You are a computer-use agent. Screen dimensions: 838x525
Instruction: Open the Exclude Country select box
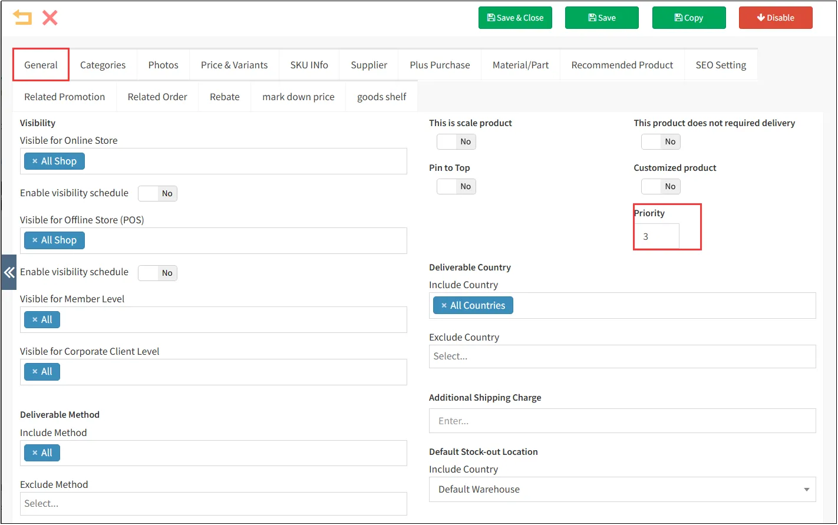[622, 356]
